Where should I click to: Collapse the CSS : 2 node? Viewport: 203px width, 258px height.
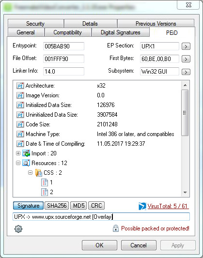[x=31, y=173]
